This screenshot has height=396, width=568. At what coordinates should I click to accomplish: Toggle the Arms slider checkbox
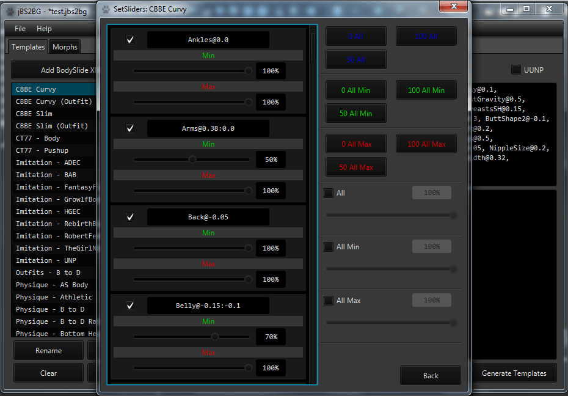[130, 128]
